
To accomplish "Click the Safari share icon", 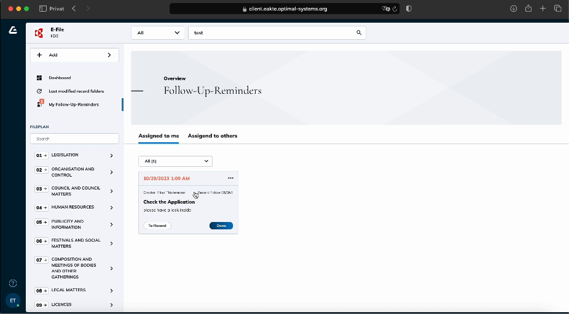I will (x=528, y=9).
